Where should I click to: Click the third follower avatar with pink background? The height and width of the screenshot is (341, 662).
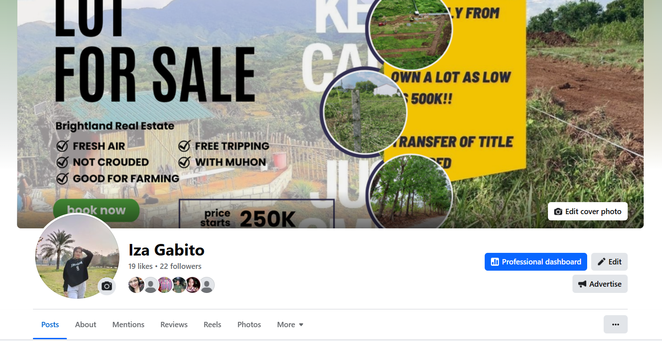[165, 285]
